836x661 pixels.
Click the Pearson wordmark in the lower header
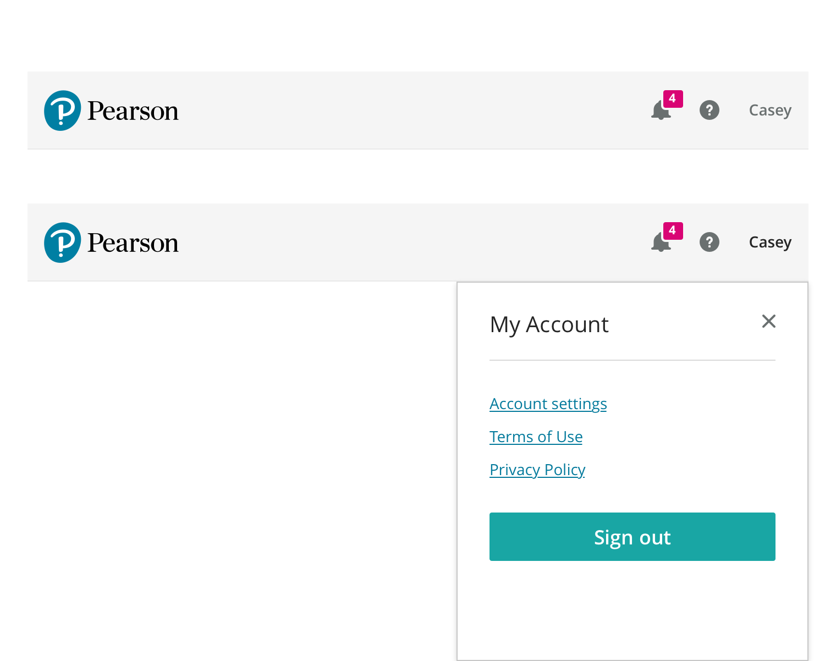coord(133,243)
